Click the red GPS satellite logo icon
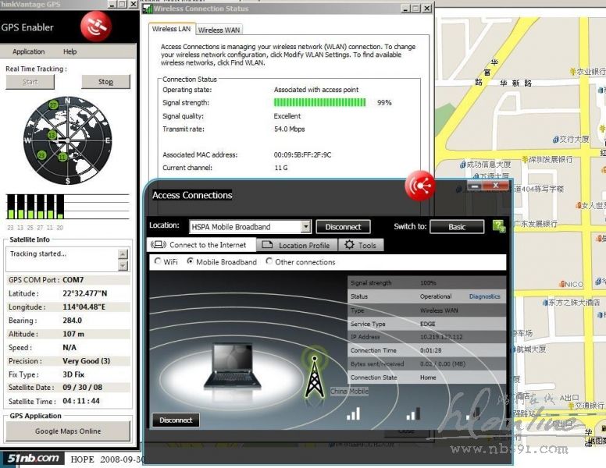Viewport: 606px width, 468px height. point(96,27)
